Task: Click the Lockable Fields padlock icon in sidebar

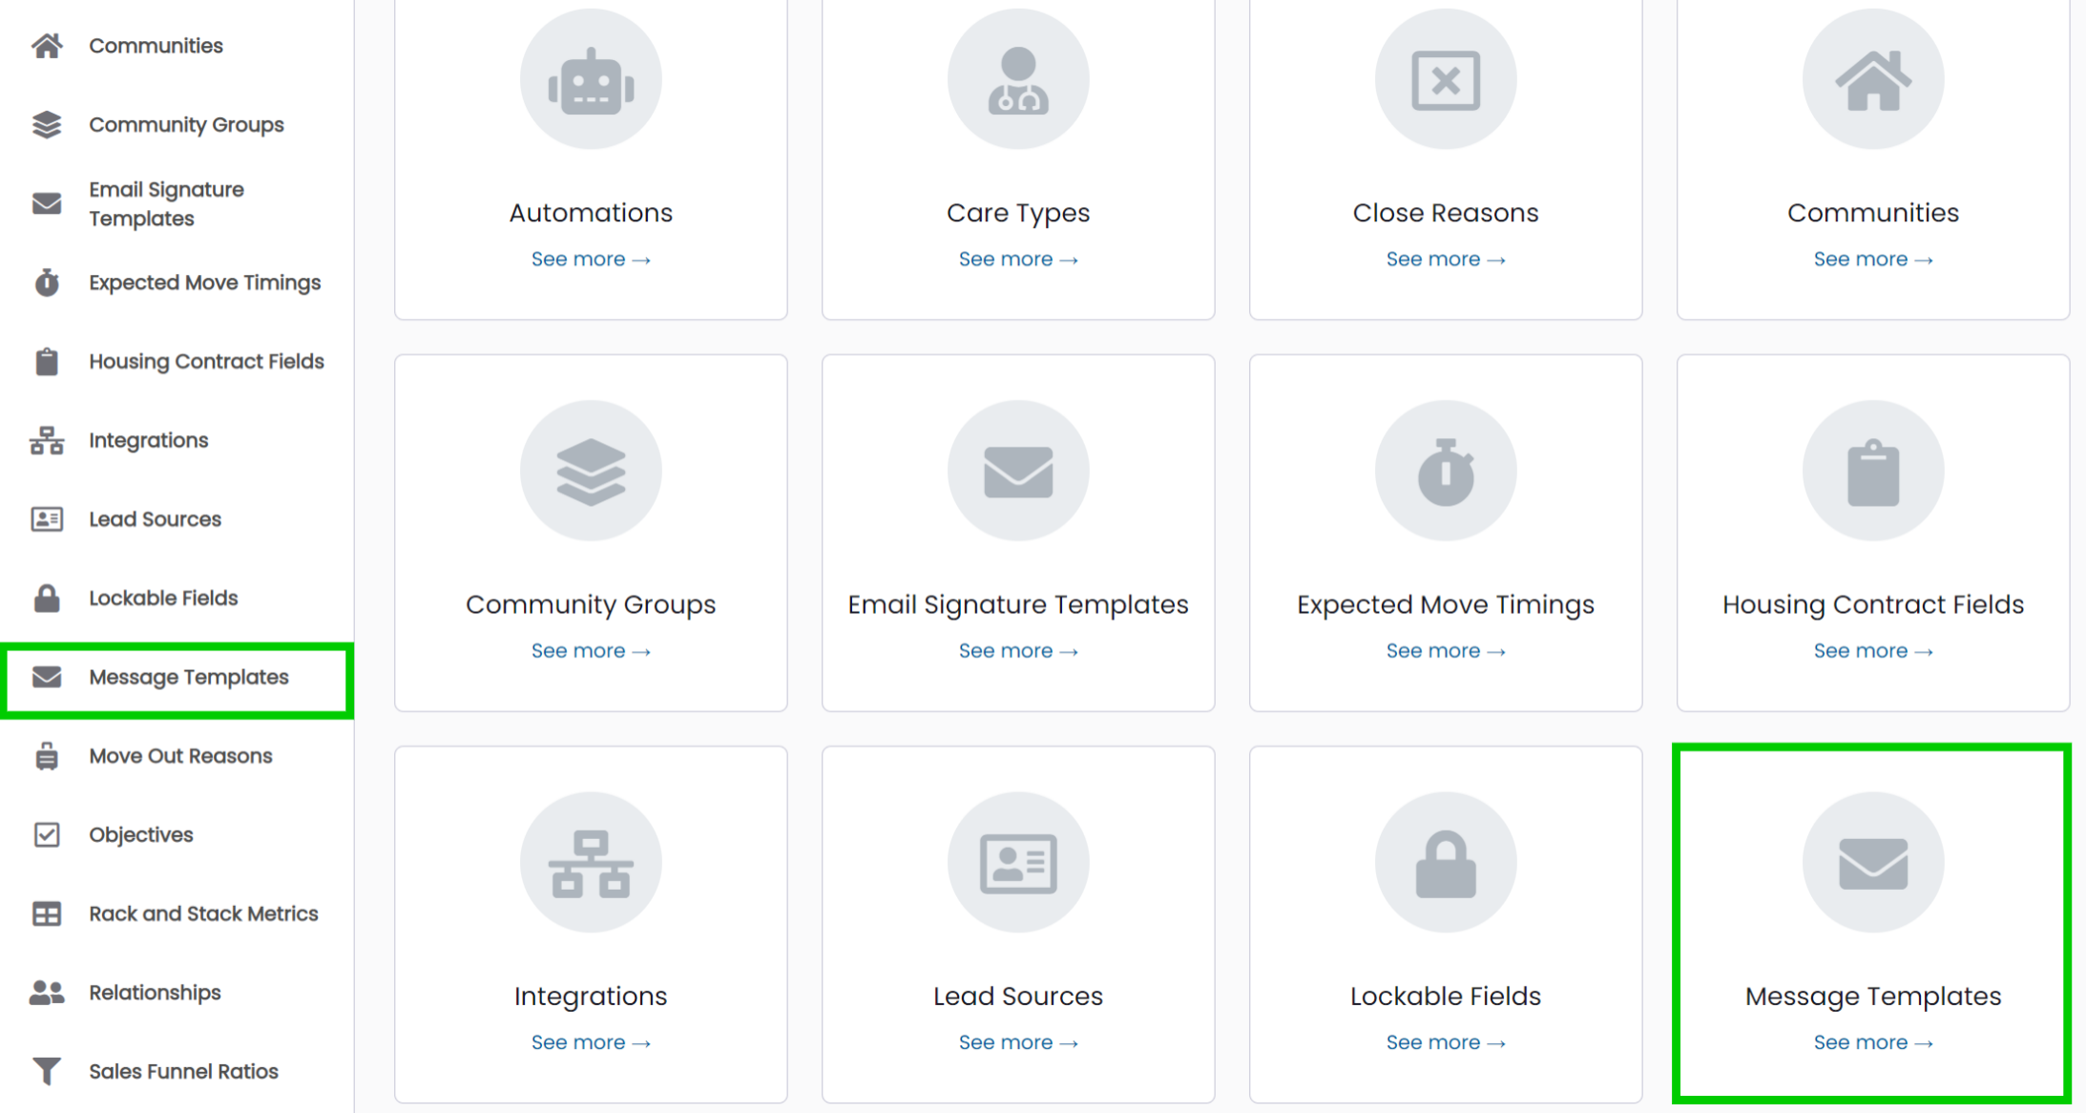Action: pyautogui.click(x=47, y=598)
